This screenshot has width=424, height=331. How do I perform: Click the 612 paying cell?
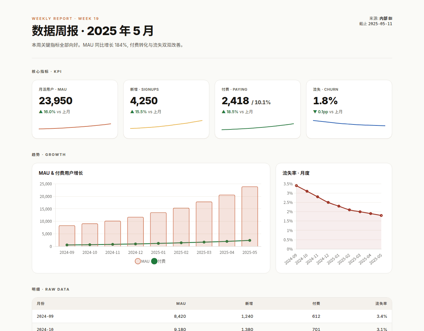[316, 316]
